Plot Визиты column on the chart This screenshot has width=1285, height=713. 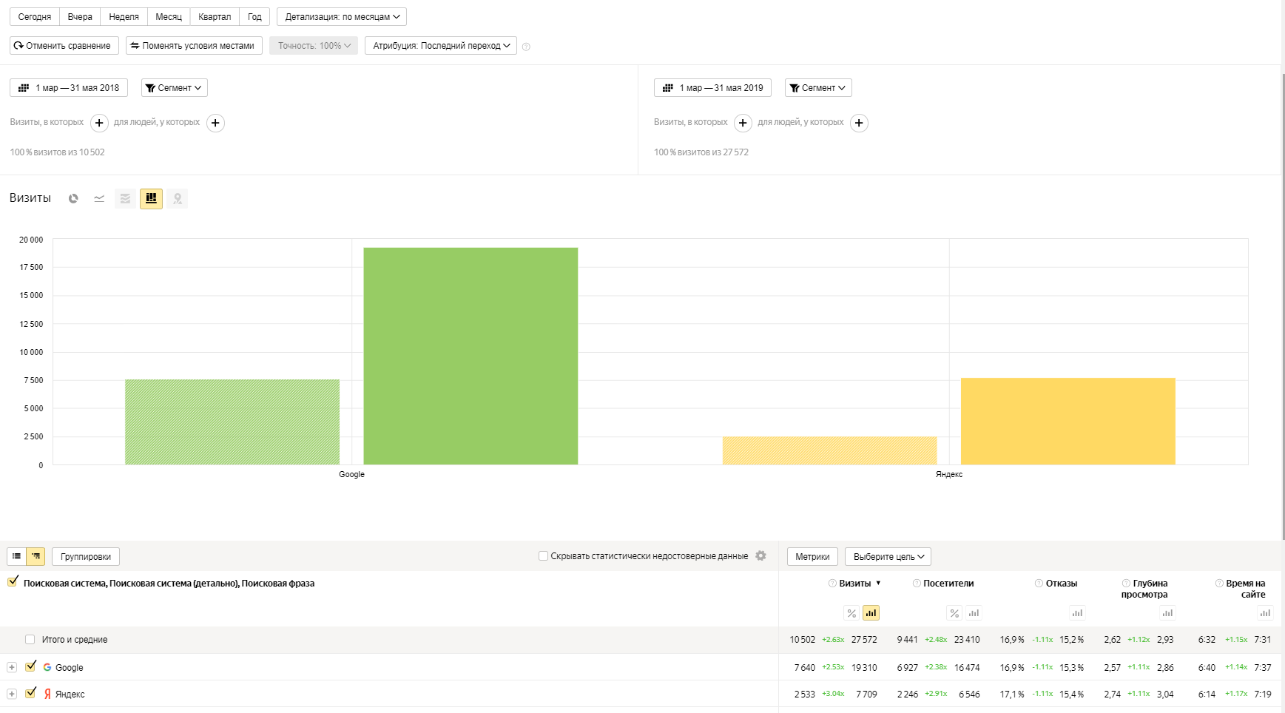click(871, 613)
